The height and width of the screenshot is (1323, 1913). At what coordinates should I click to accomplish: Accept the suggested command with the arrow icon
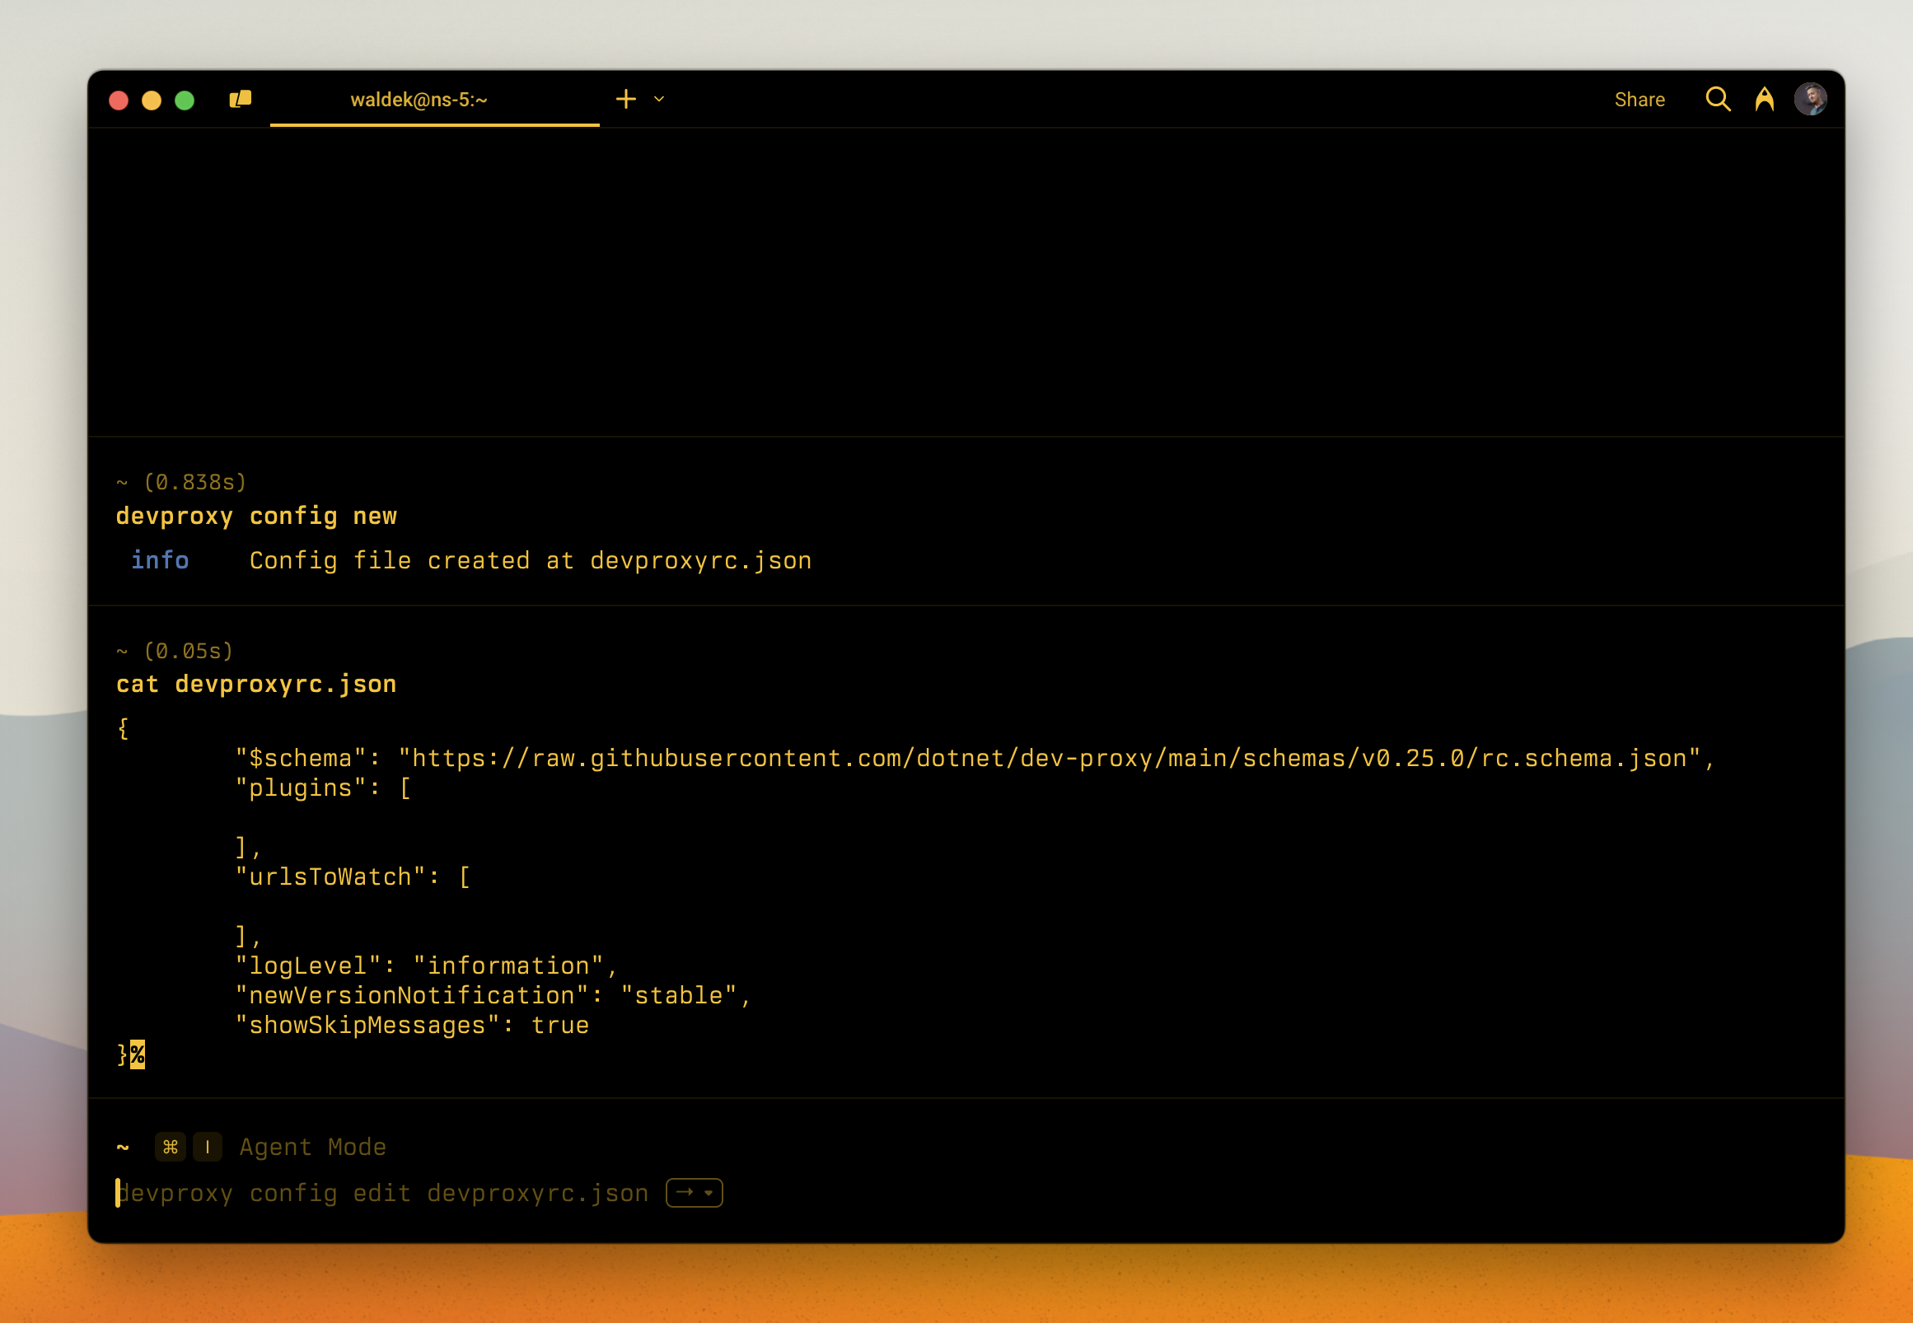(x=684, y=1192)
